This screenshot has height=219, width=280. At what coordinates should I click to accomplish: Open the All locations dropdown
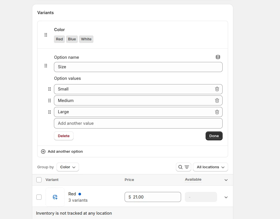pos(210,167)
